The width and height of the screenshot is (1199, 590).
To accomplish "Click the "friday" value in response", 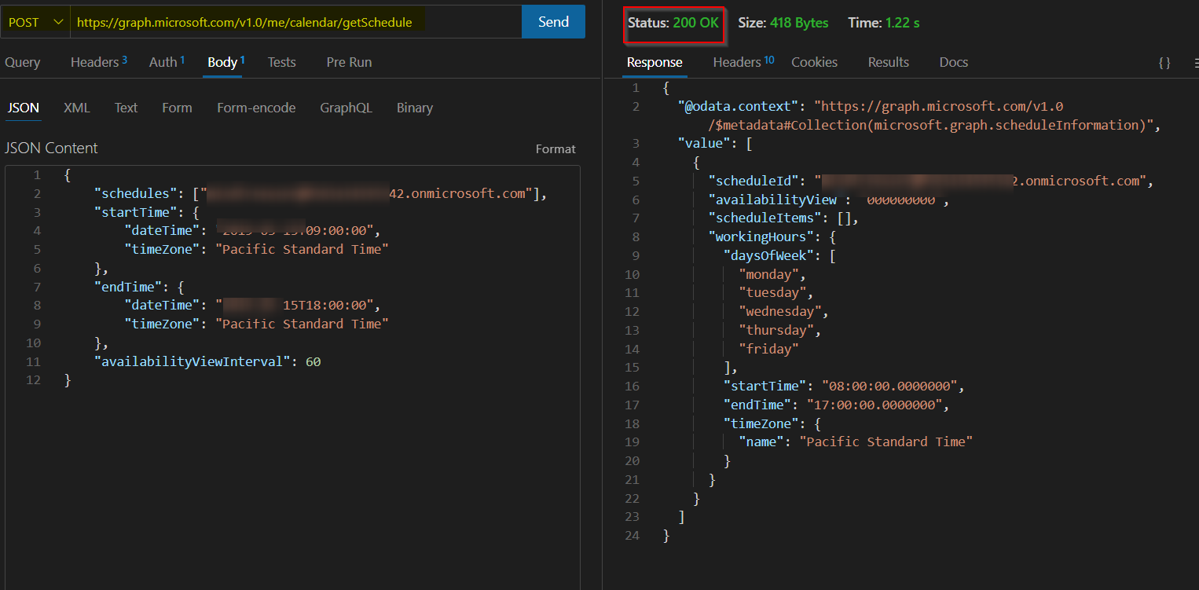I will 768,349.
